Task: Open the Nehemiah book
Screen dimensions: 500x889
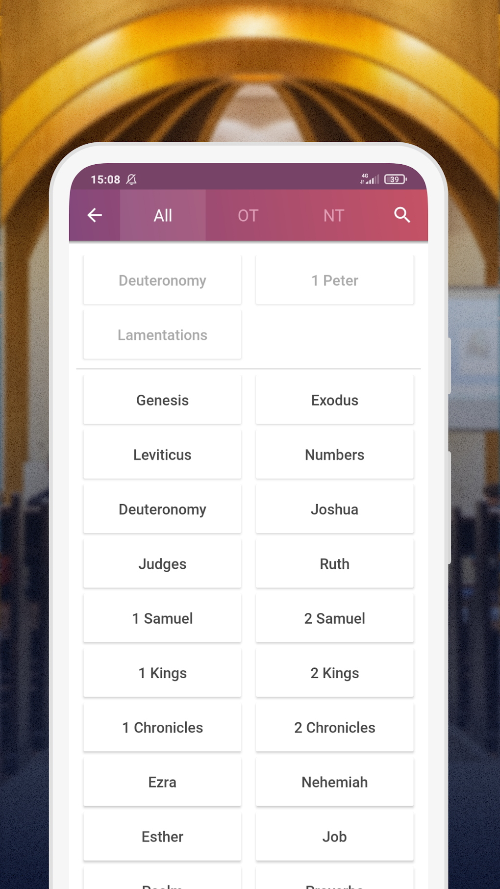Action: (335, 782)
